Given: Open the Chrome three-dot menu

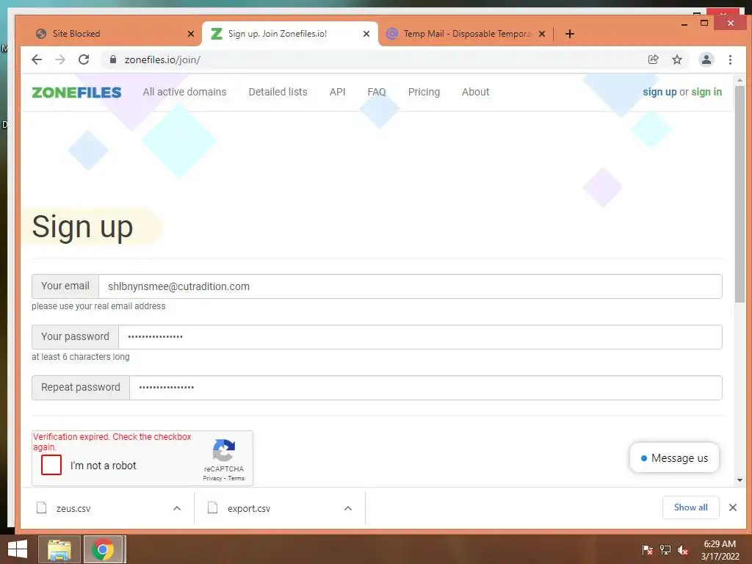Looking at the screenshot, I should pyautogui.click(x=730, y=59).
